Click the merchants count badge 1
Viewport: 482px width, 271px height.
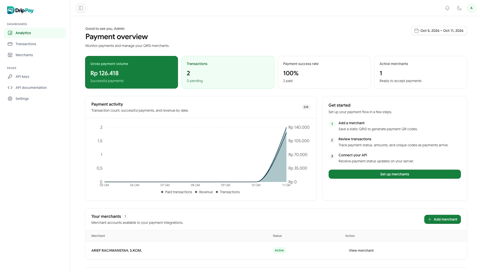pyautogui.click(x=125, y=217)
